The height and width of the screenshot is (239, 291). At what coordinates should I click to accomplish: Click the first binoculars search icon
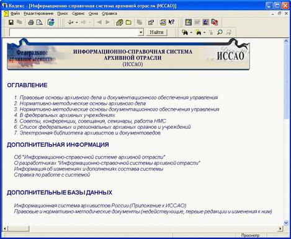[185, 32]
